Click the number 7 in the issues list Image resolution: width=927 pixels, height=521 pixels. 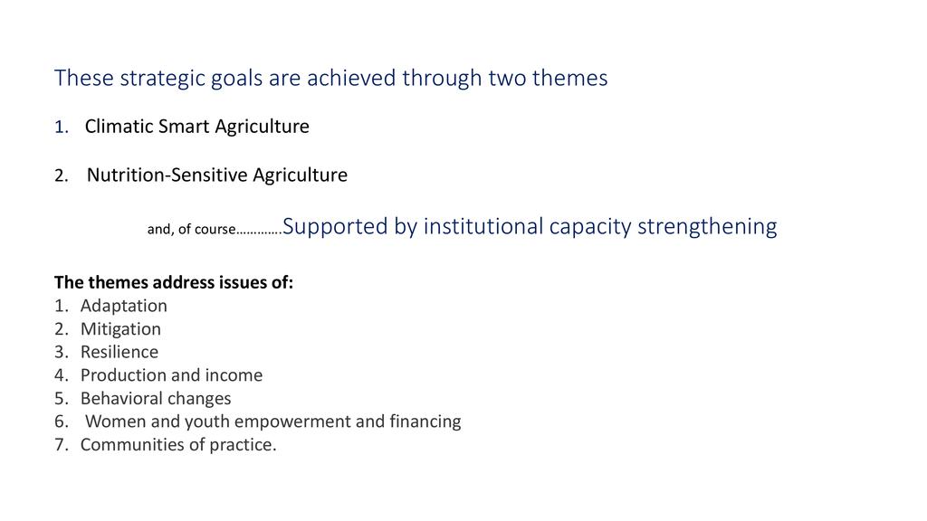(x=62, y=445)
